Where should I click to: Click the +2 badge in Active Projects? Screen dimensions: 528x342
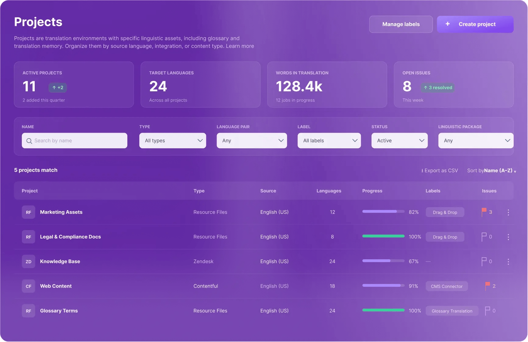tap(58, 88)
